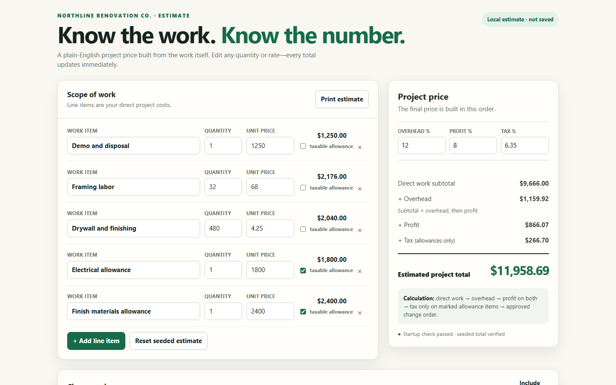Edit the Drywall quantity field showing 480

(223, 228)
